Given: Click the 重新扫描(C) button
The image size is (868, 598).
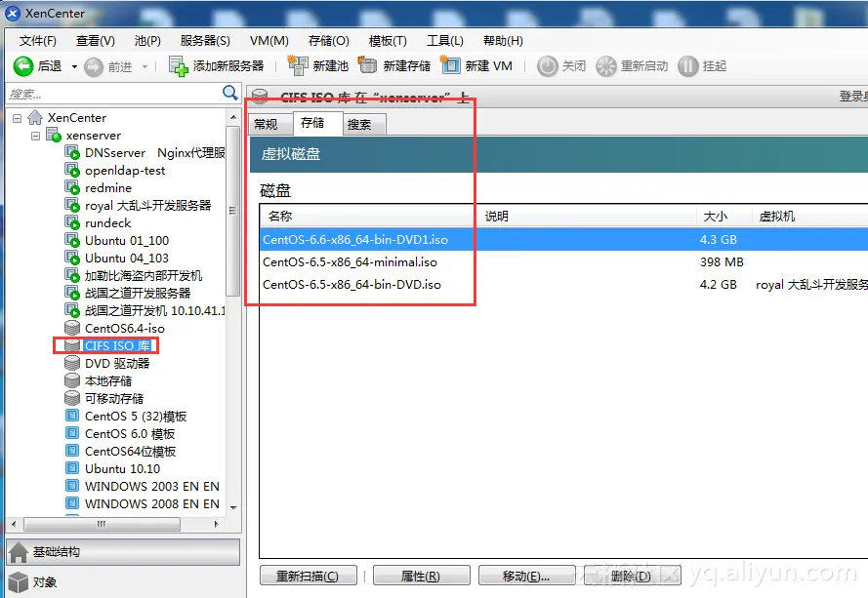Looking at the screenshot, I should click(x=308, y=576).
